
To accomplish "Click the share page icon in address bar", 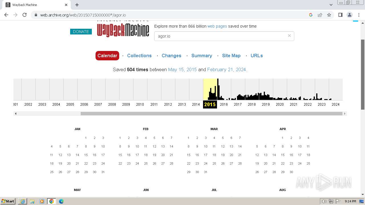I will tap(320, 15).
